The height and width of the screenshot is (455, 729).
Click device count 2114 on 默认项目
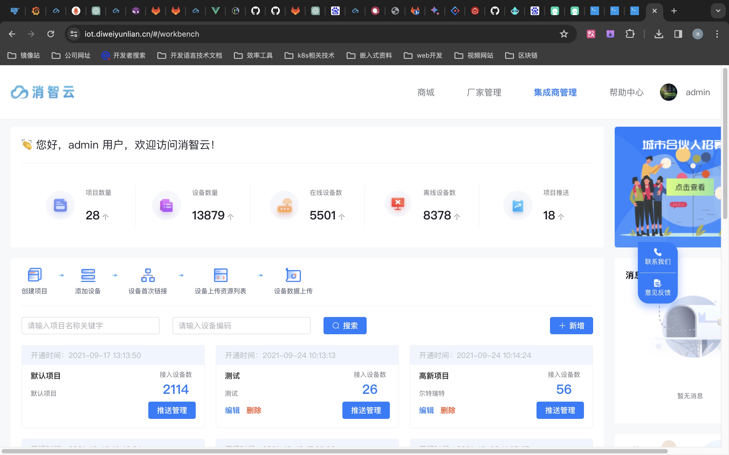point(176,389)
